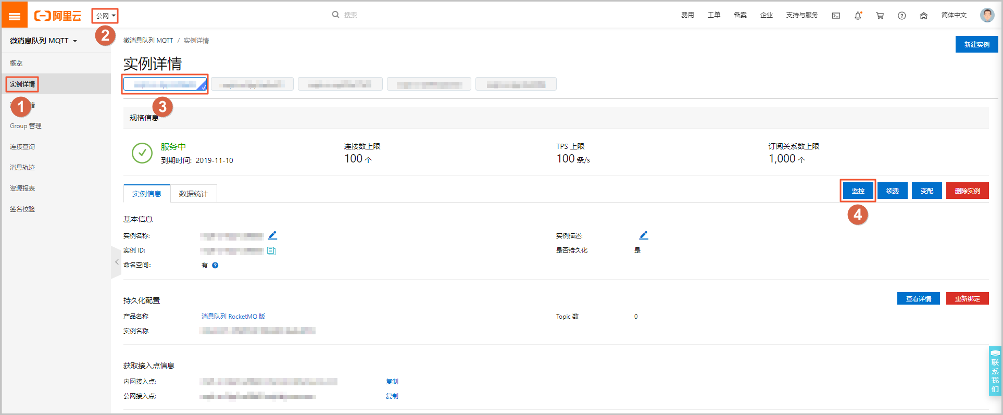
Task: Open the notifications bell
Action: (858, 16)
